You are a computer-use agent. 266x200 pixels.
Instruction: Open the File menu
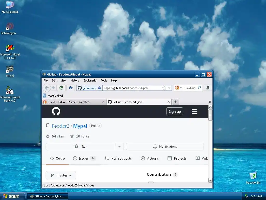pos(45,80)
